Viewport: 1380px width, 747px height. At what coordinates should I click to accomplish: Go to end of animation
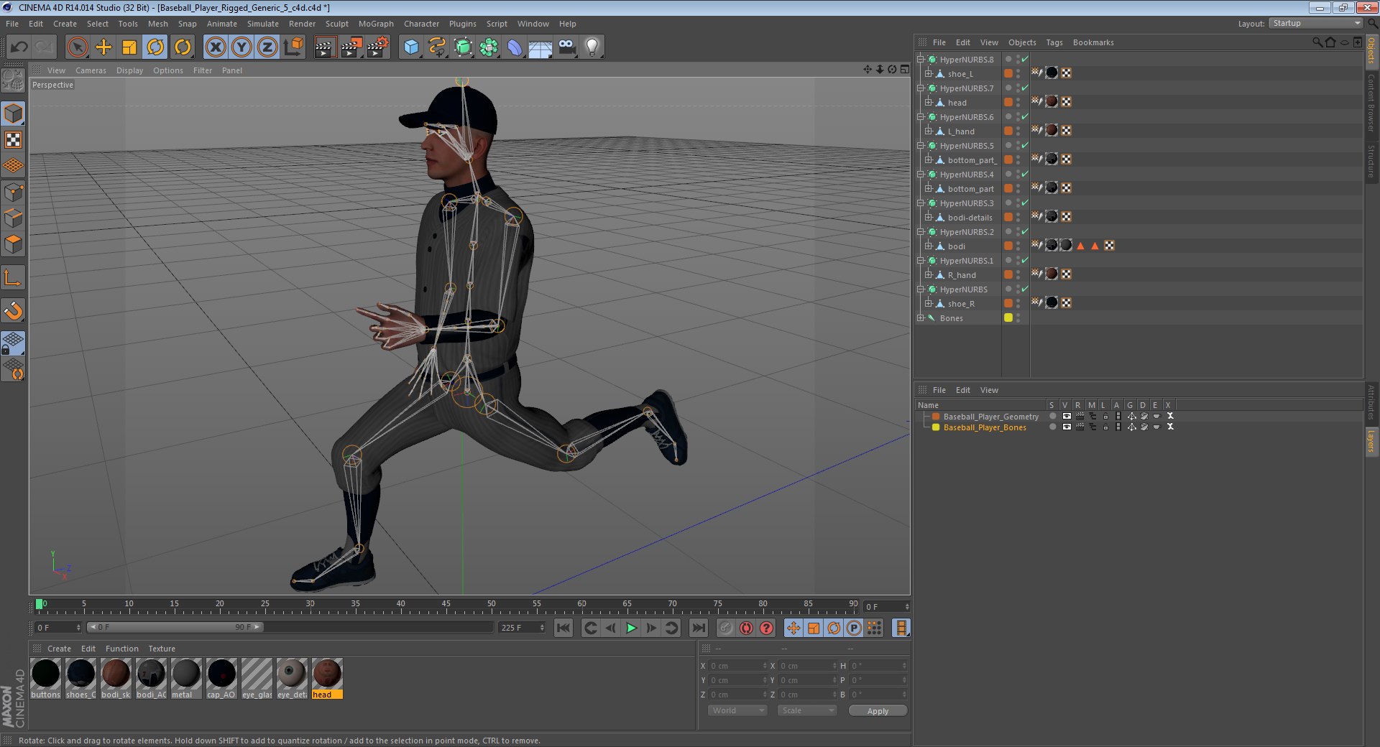pyautogui.click(x=698, y=628)
